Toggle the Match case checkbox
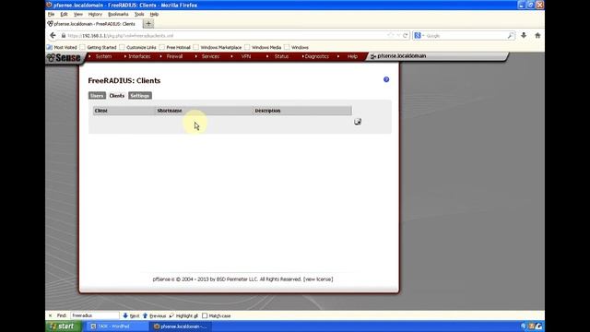 205,315
